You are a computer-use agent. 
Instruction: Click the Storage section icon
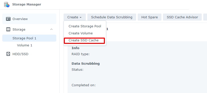(8, 29)
